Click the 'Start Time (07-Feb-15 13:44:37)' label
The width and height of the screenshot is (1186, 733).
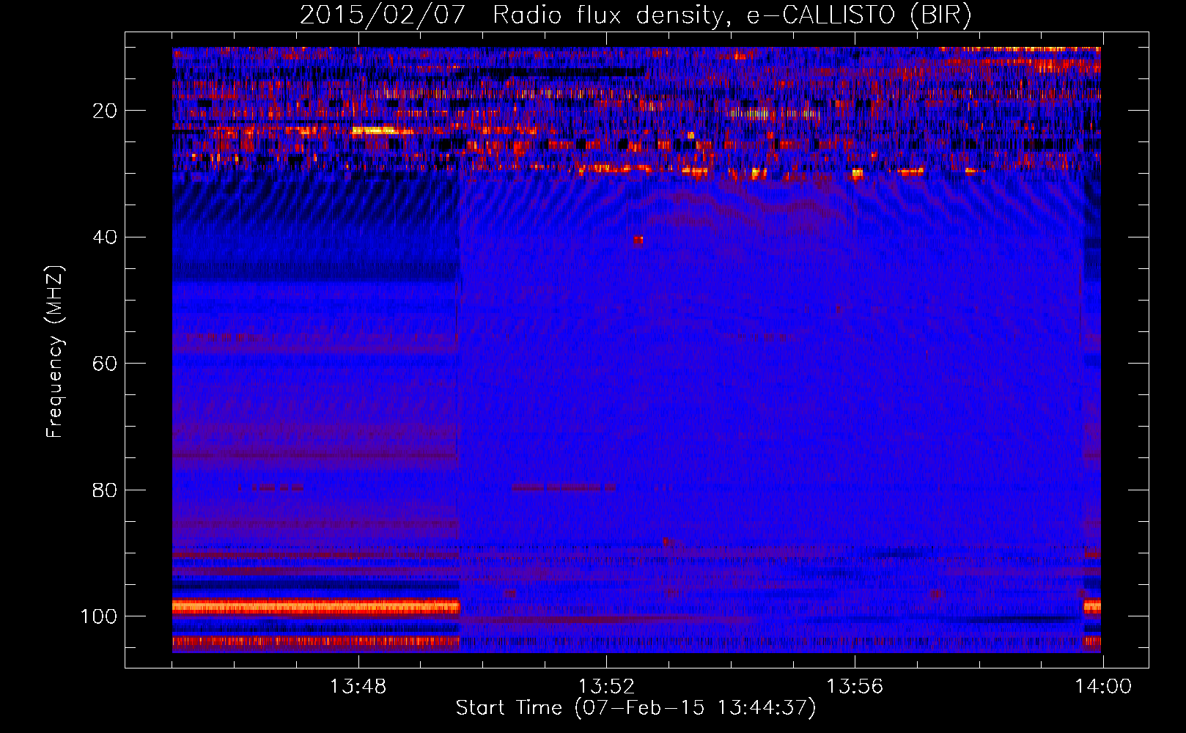[x=636, y=708]
